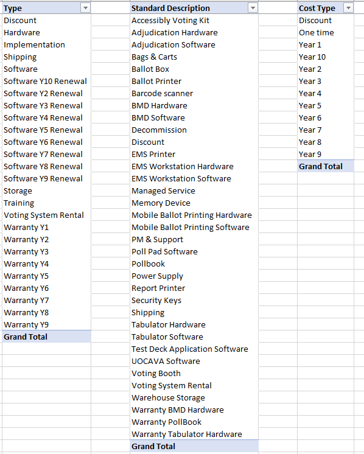This screenshot has height=454, width=364.
Task: Select the Year 10 cell
Action: (326, 57)
